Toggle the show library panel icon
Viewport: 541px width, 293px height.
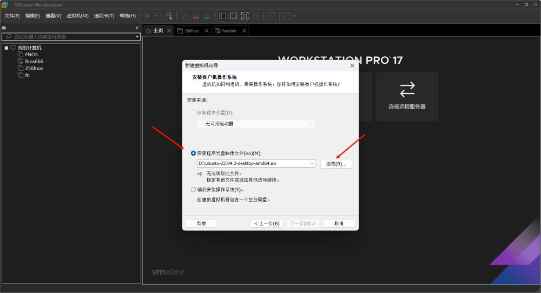(222, 16)
